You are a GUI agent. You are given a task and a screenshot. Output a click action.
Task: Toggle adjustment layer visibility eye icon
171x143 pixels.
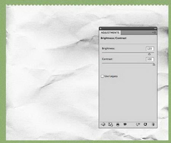point(125,124)
